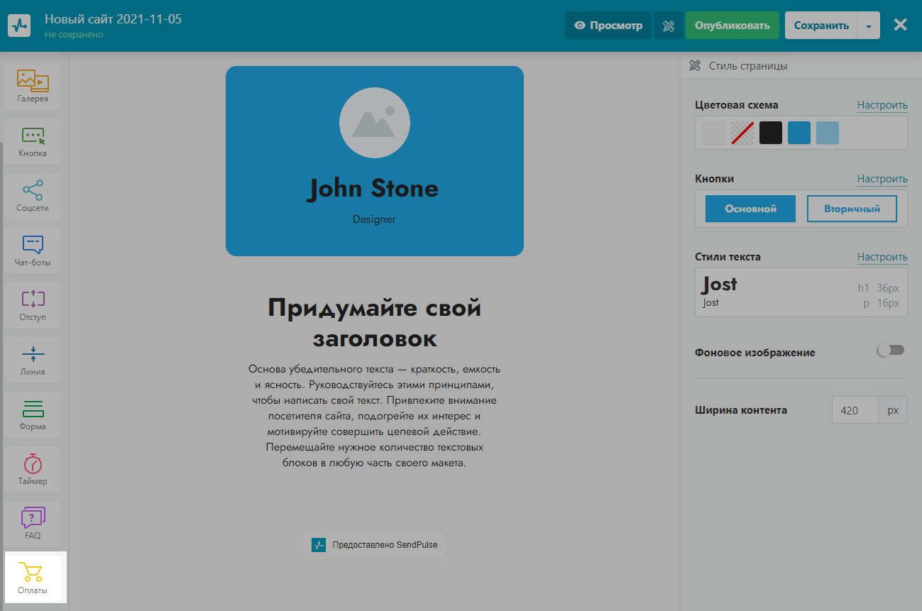This screenshot has height=611, width=922.
Task: Select the light blue color swatch
Action: [828, 133]
